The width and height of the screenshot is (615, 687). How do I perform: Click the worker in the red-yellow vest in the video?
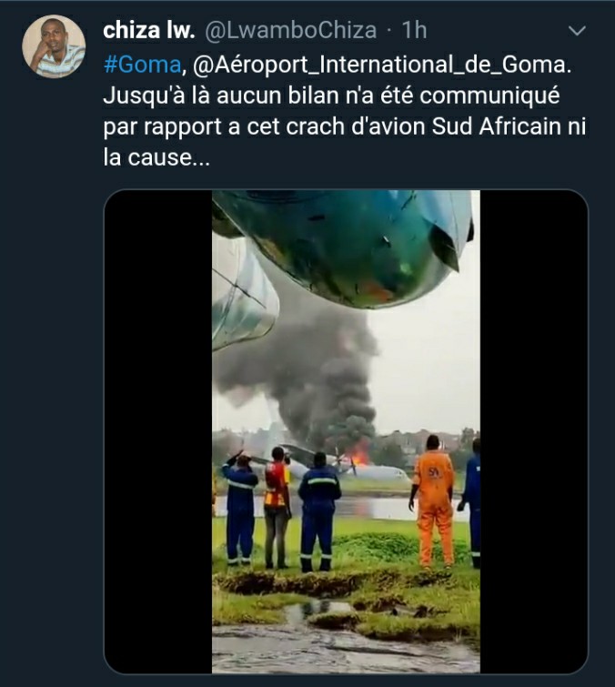pyautogui.click(x=277, y=508)
